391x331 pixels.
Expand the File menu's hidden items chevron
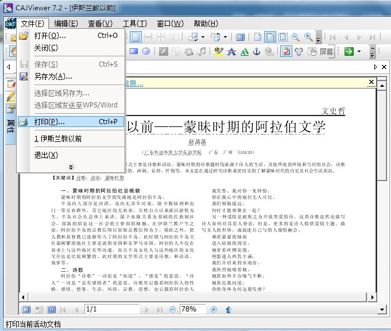coord(71,167)
